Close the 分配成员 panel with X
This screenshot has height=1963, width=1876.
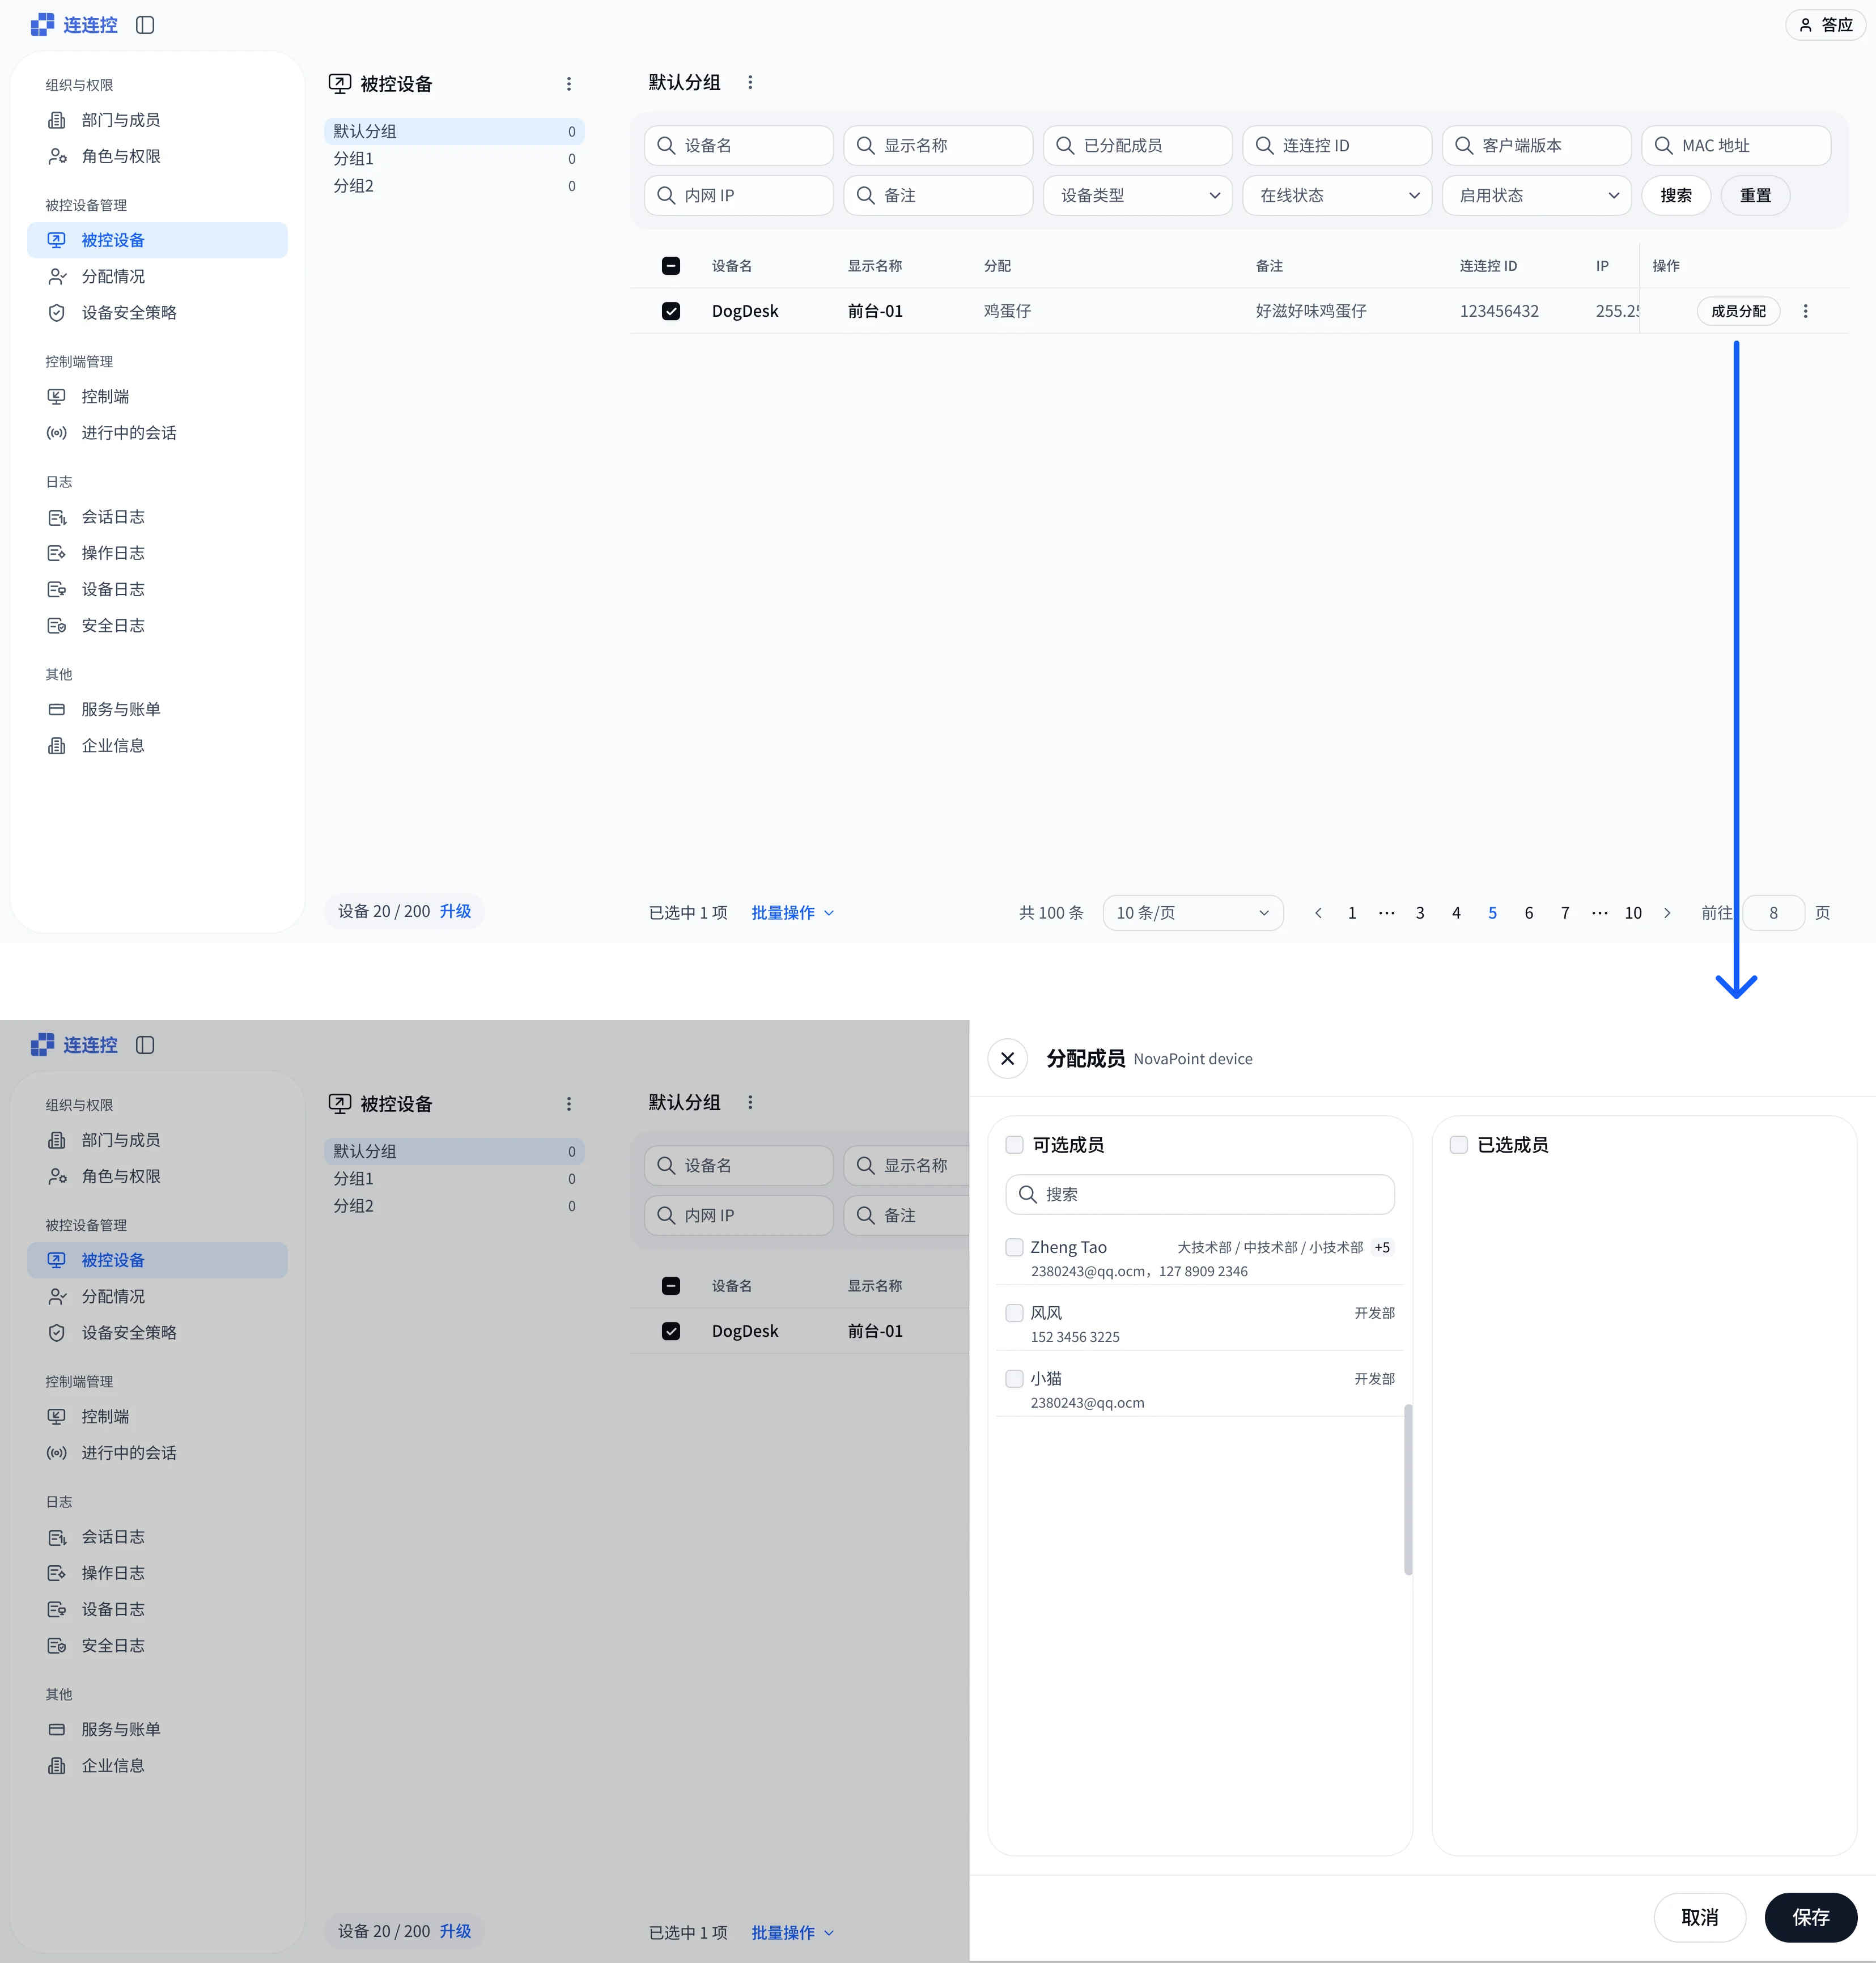tap(1007, 1058)
